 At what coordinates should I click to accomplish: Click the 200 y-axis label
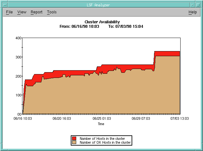coord(18,76)
